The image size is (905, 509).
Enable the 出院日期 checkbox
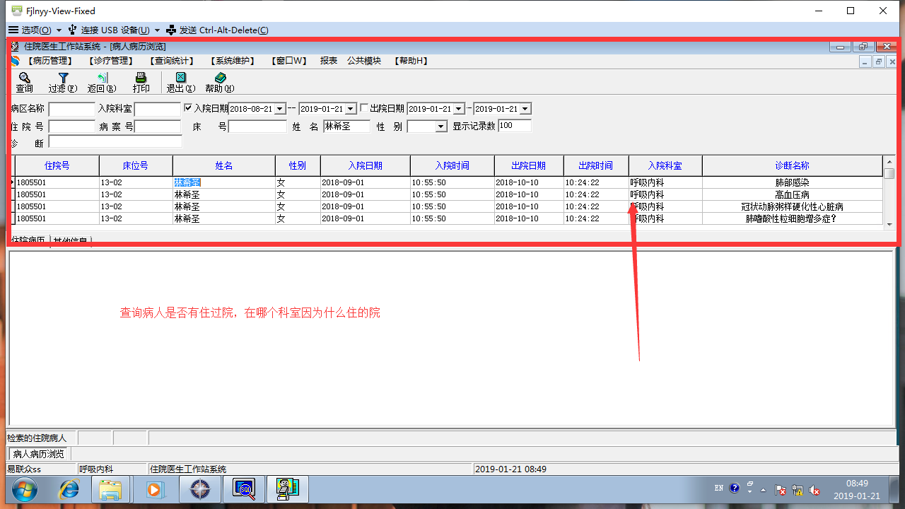tap(364, 108)
